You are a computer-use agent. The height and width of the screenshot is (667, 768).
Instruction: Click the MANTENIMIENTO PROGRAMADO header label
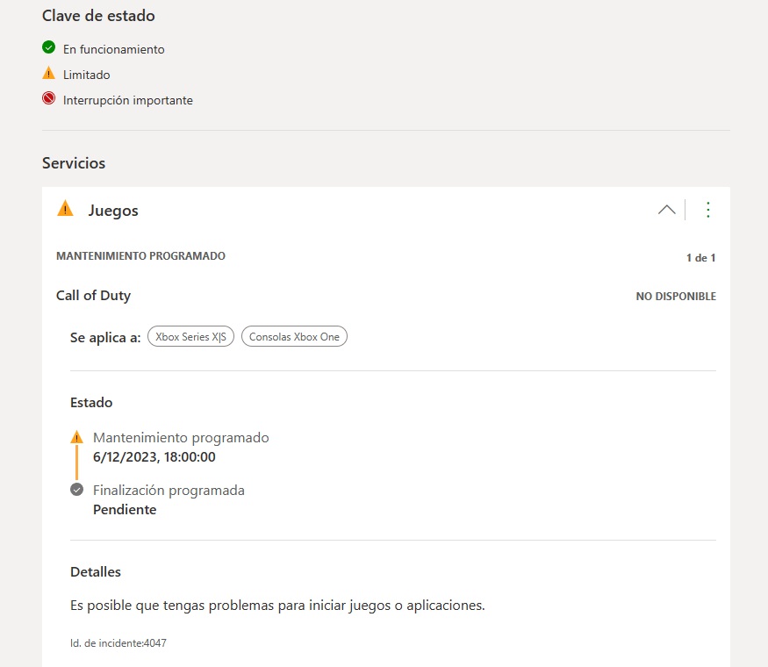tap(140, 256)
